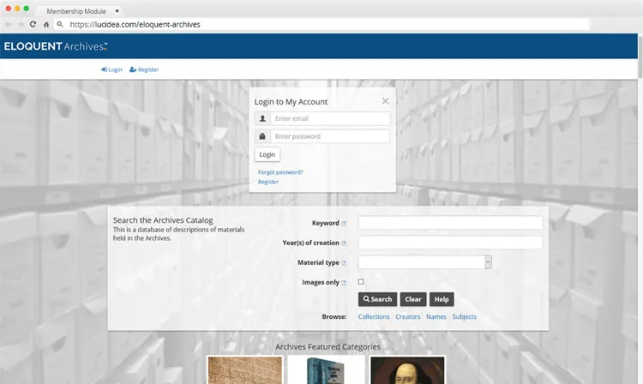The image size is (643, 384).
Task: Go to browser home icon
Action: 46,25
